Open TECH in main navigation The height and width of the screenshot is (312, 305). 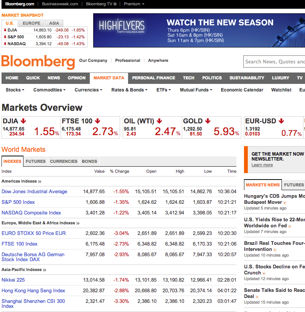[x=189, y=78]
